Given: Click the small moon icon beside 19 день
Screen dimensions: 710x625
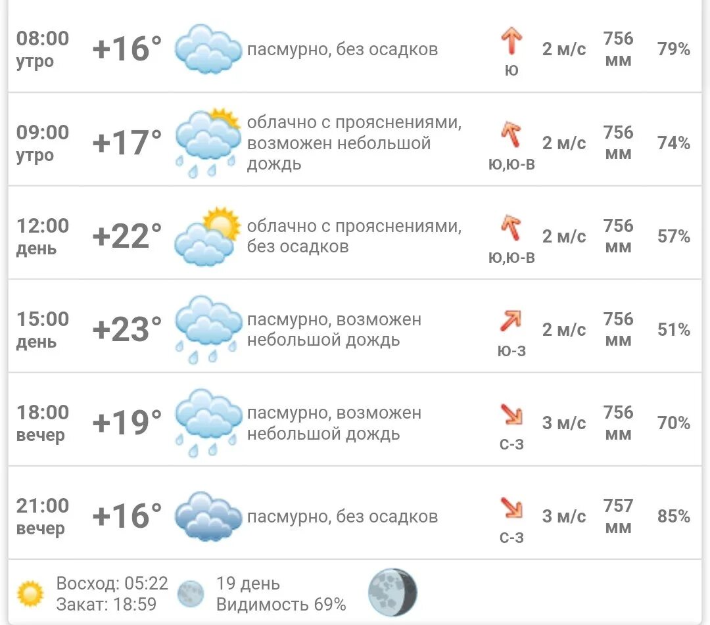Looking at the screenshot, I should (191, 593).
